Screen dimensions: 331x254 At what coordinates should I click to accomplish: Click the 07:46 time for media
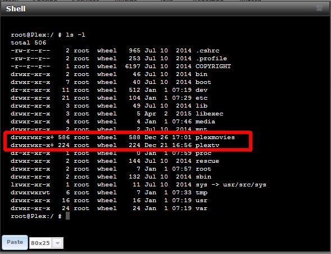click(182, 122)
